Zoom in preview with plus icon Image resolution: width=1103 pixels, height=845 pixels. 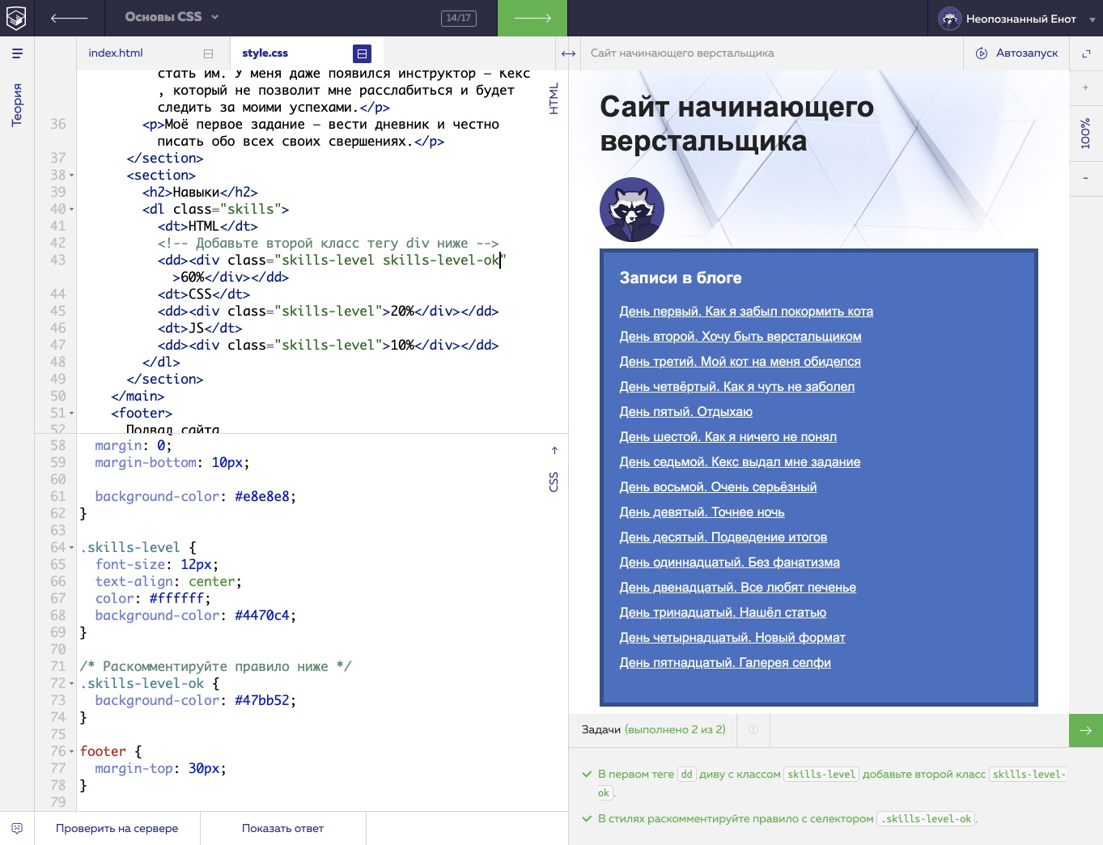point(1085,87)
